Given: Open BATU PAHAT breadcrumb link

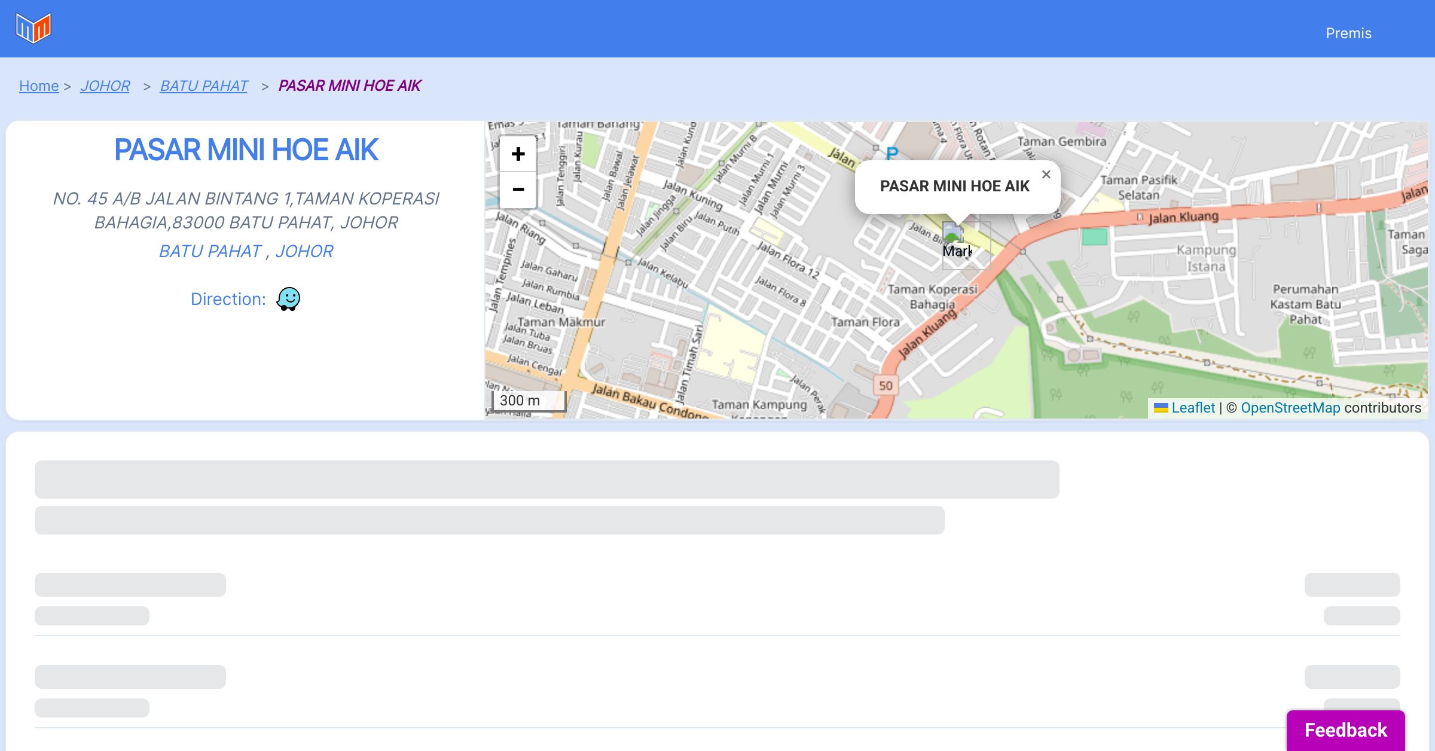Looking at the screenshot, I should 204,86.
